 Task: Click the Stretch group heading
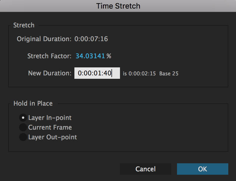[x=24, y=25]
